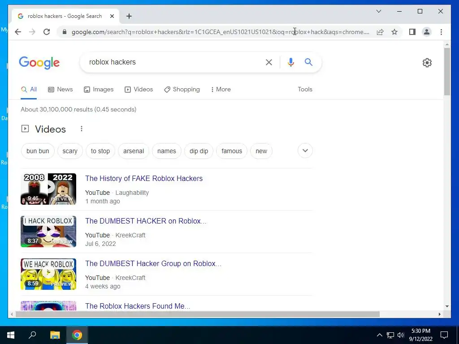The image size is (459, 344).
Task: Bookmark this page with the star
Action: point(394,32)
